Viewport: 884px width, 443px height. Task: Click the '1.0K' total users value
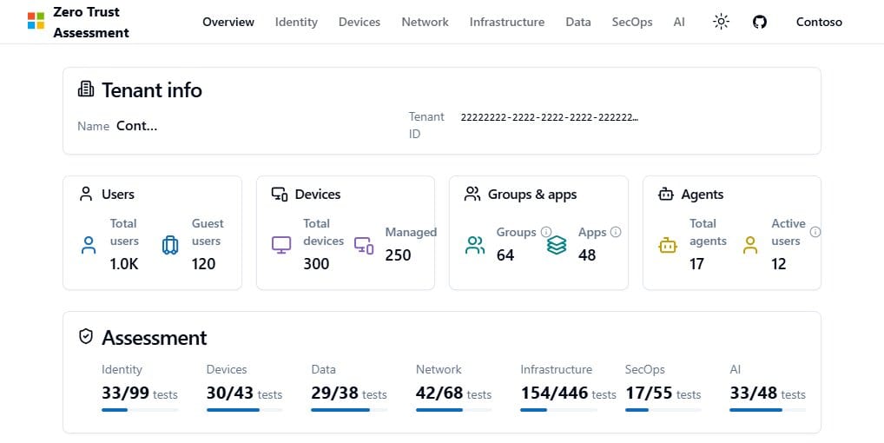[x=124, y=264]
